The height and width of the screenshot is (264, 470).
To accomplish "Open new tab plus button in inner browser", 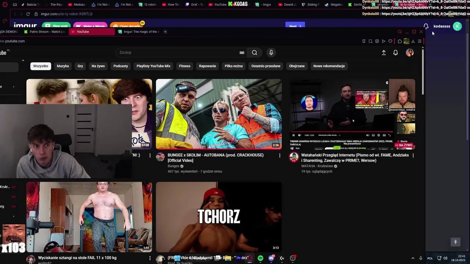I will click(165, 32).
